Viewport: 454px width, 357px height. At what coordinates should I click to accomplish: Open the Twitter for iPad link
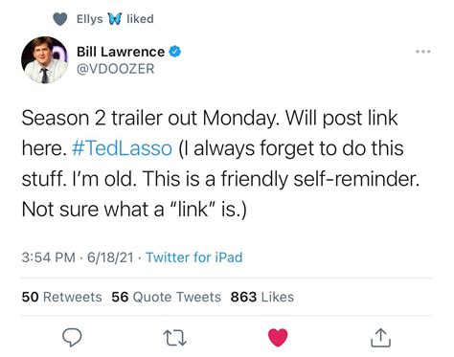click(x=194, y=257)
